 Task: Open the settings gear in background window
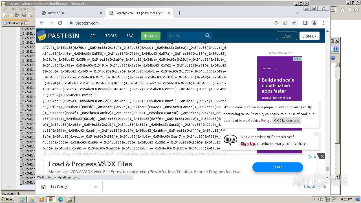coord(356,10)
